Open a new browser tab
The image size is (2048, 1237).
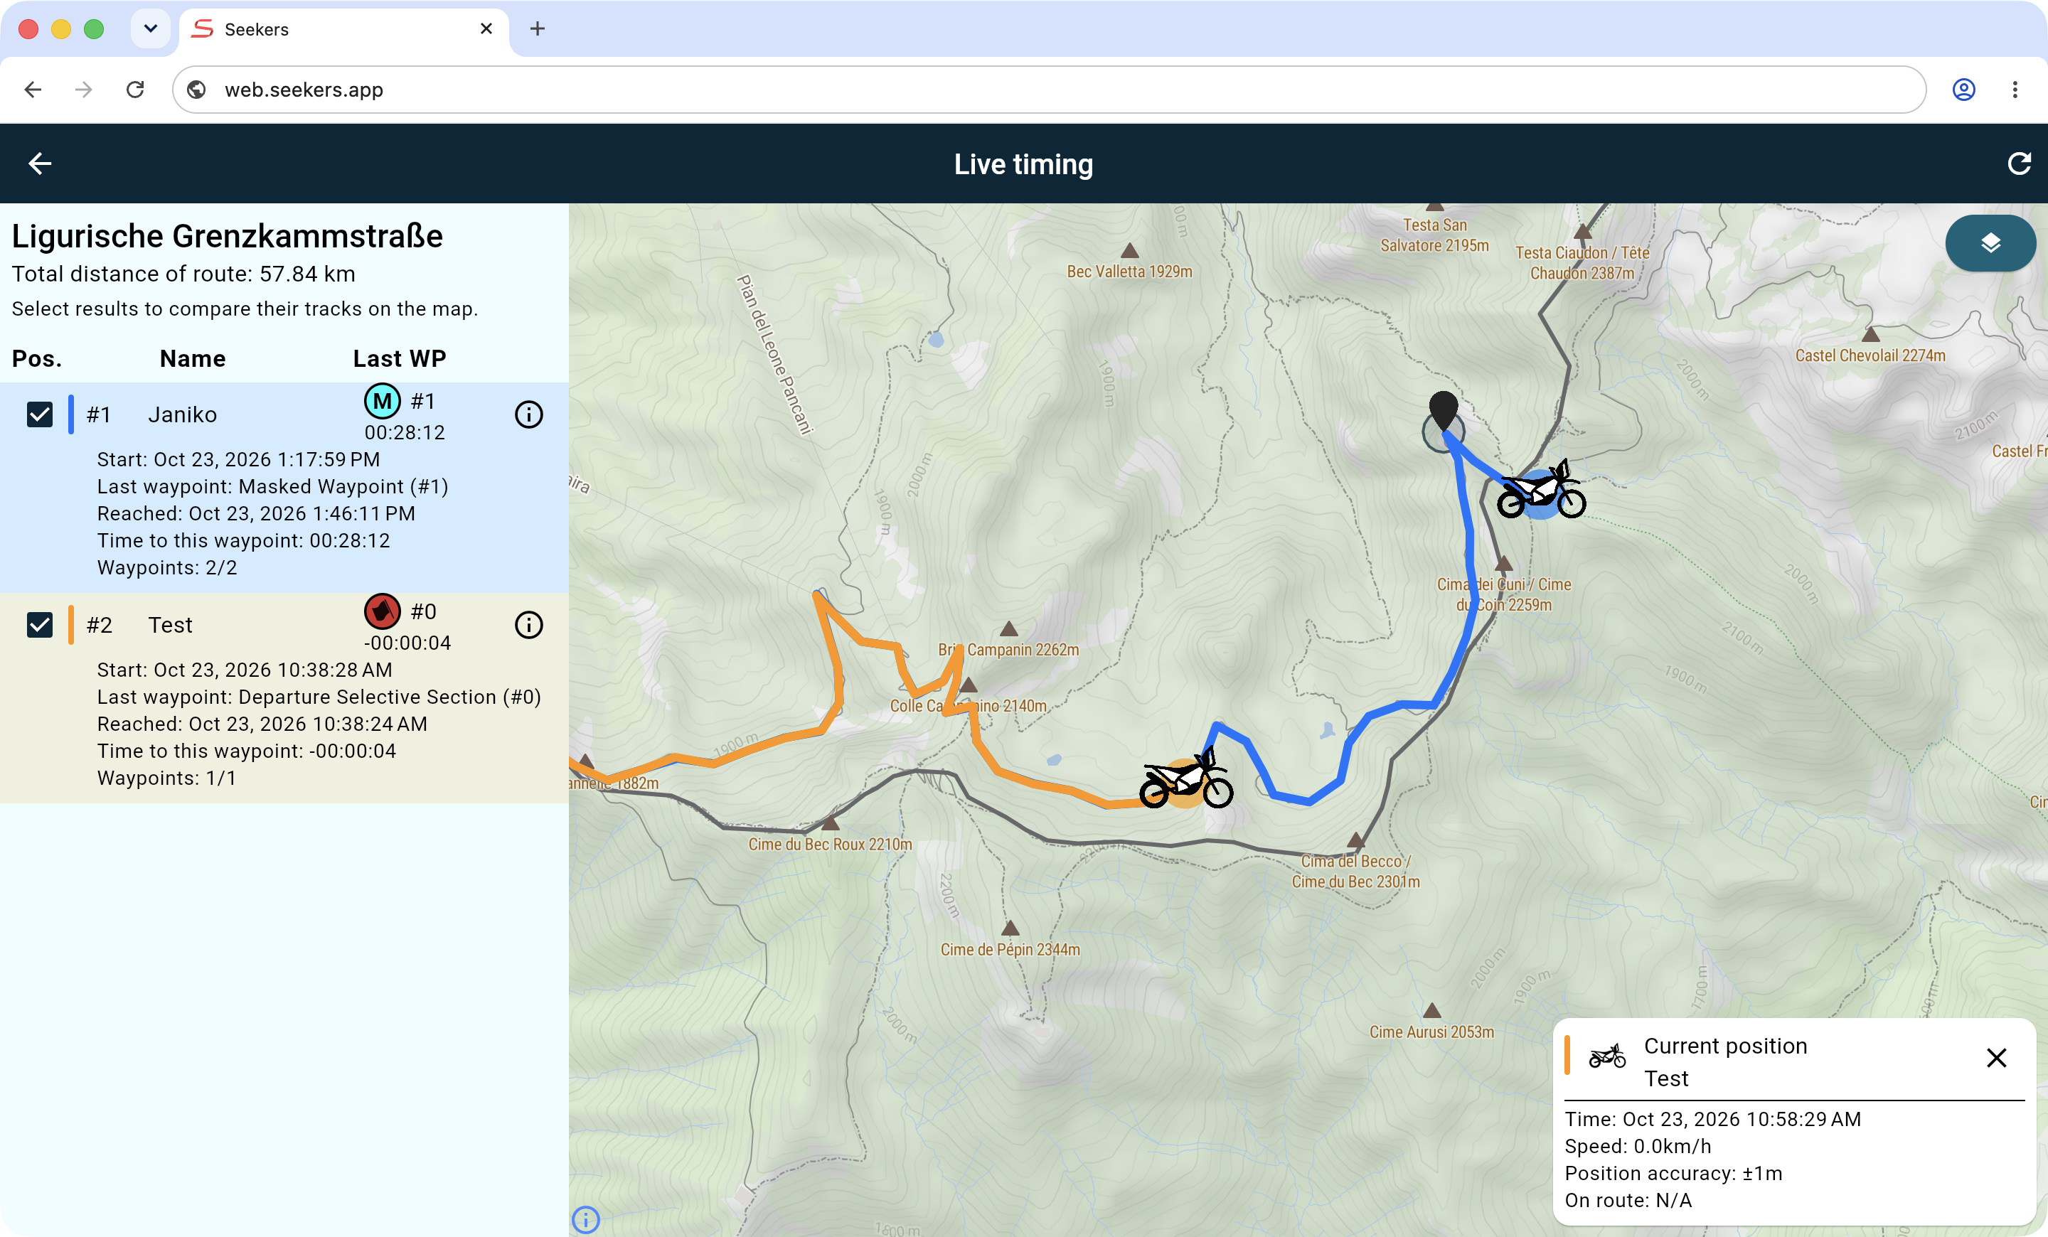pyautogui.click(x=538, y=29)
